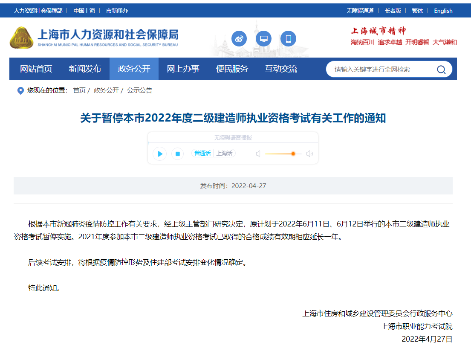Click the low volume speaker icon
The height and width of the screenshot is (348, 471).
(258, 154)
